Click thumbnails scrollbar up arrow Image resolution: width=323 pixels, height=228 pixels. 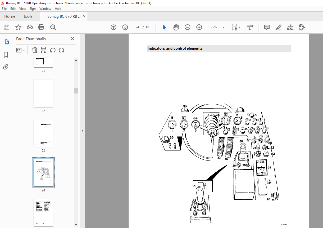[x=76, y=60]
